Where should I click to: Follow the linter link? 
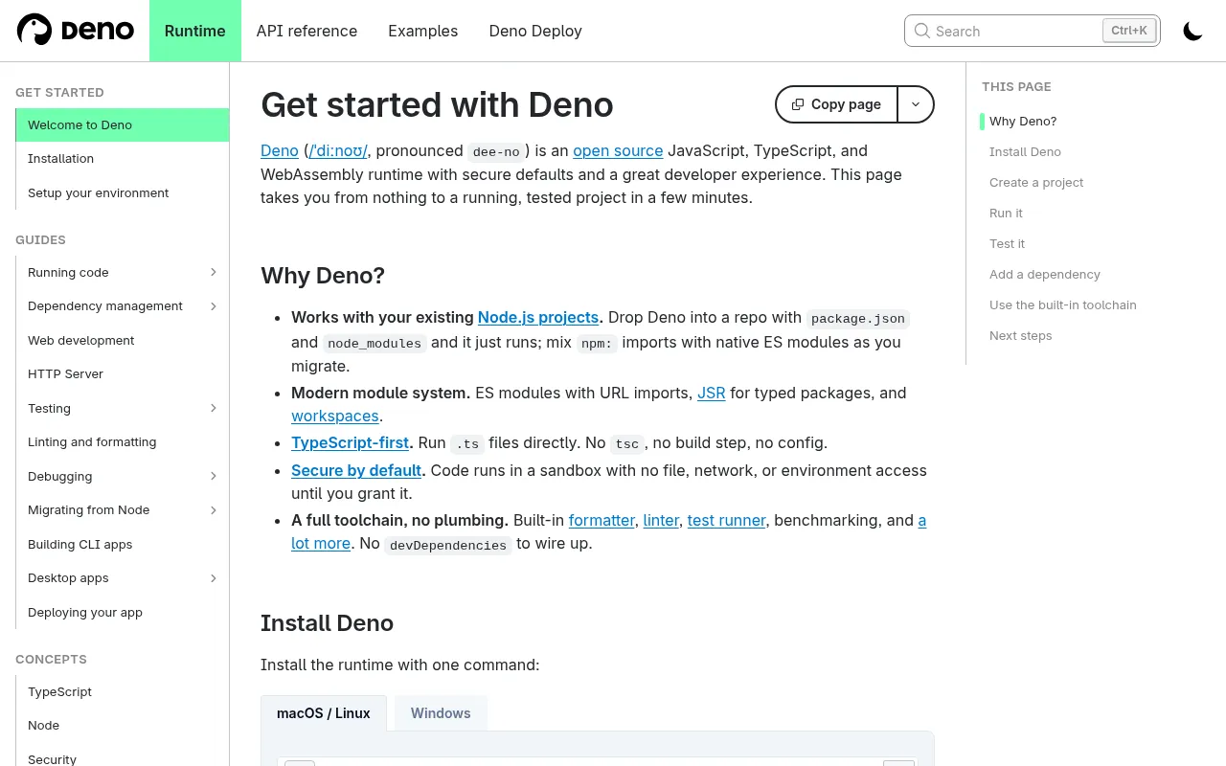661,520
